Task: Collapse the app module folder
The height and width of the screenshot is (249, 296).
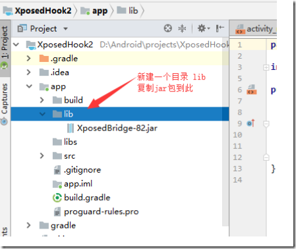Action: point(29,86)
